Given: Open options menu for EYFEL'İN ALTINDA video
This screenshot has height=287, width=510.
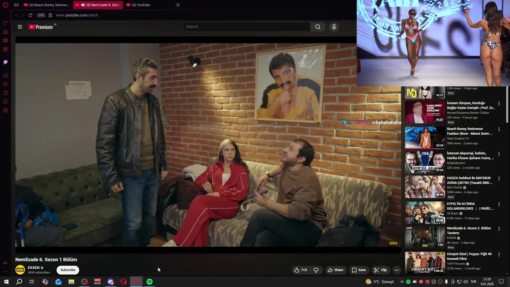Looking at the screenshot, I should coord(499,204).
